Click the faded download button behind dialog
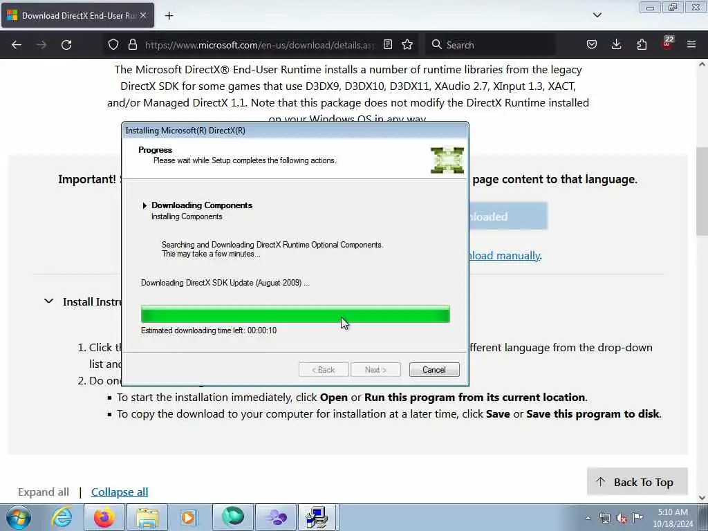The width and height of the screenshot is (708, 531). [x=508, y=216]
